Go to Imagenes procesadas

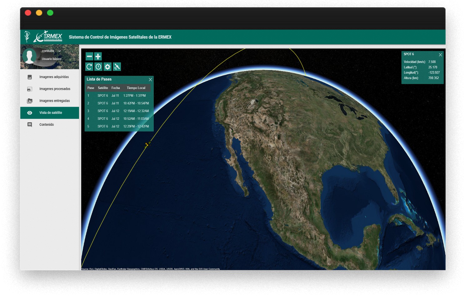click(55, 89)
